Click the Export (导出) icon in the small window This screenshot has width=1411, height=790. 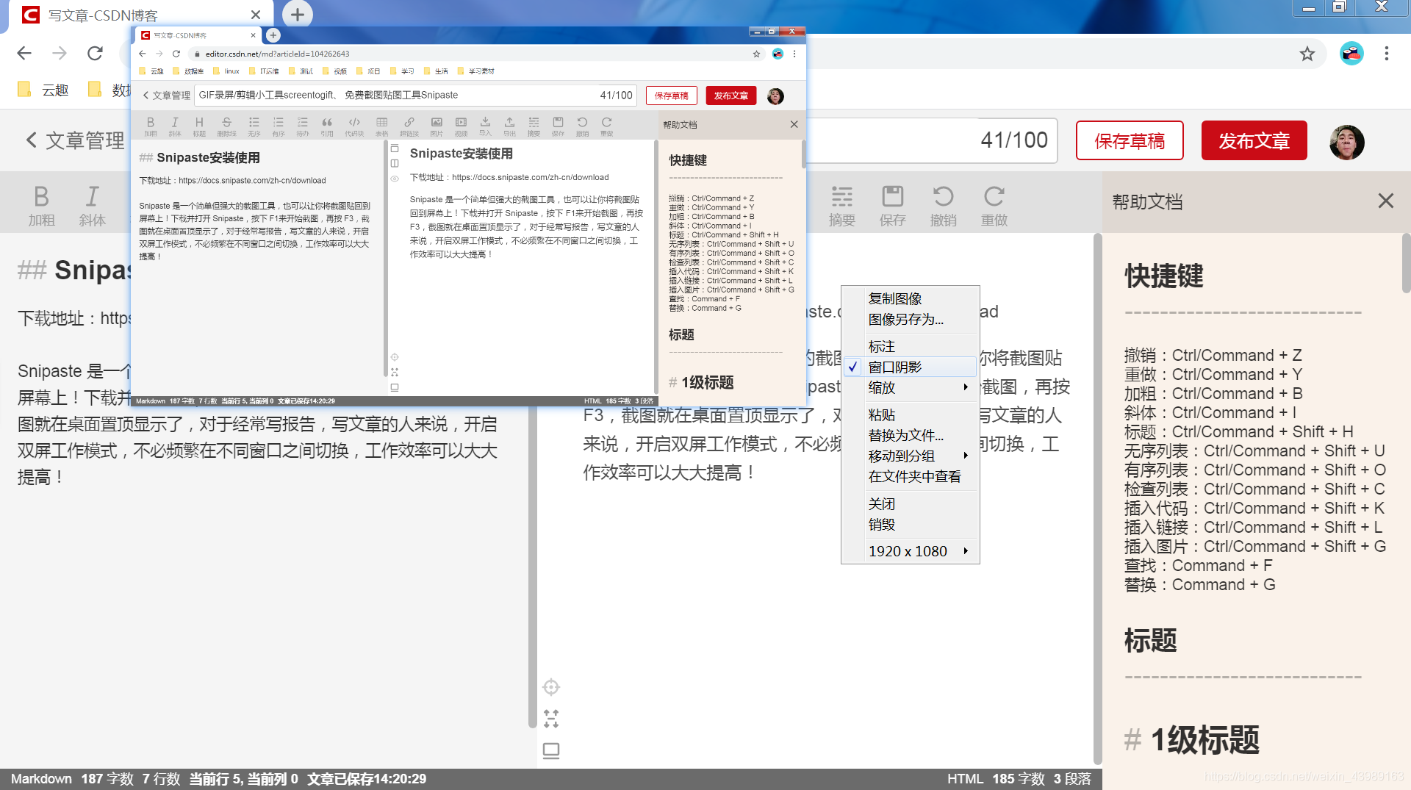[x=509, y=126]
